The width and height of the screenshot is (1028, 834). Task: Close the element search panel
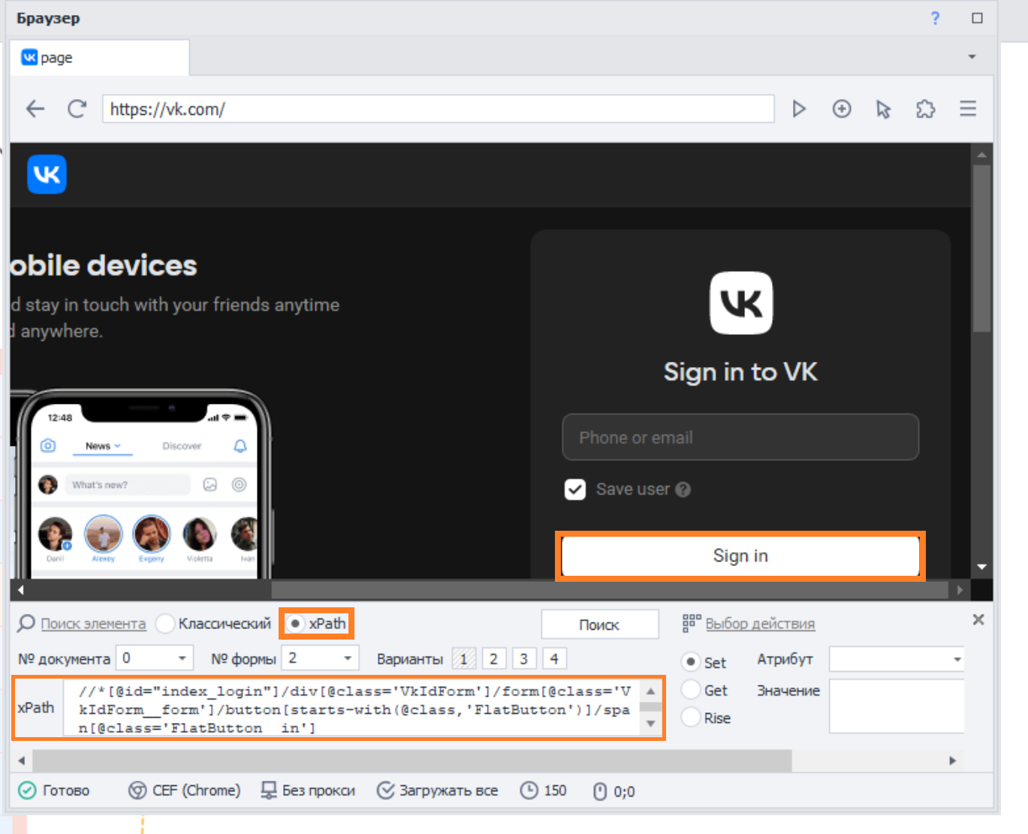[978, 619]
